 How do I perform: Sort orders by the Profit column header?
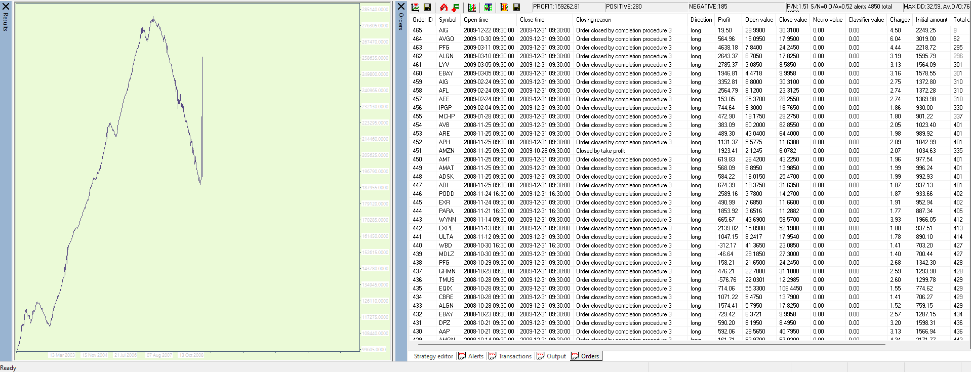[724, 20]
